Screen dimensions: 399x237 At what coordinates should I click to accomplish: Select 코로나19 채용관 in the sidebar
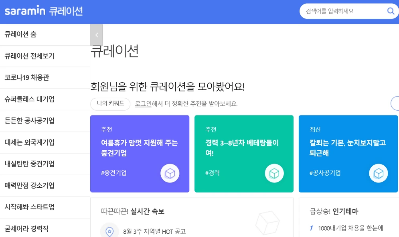[28, 78]
